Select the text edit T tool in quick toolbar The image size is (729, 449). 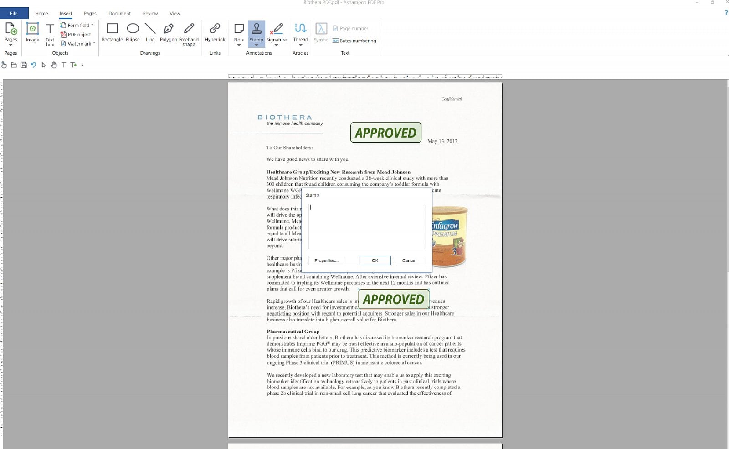(64, 65)
